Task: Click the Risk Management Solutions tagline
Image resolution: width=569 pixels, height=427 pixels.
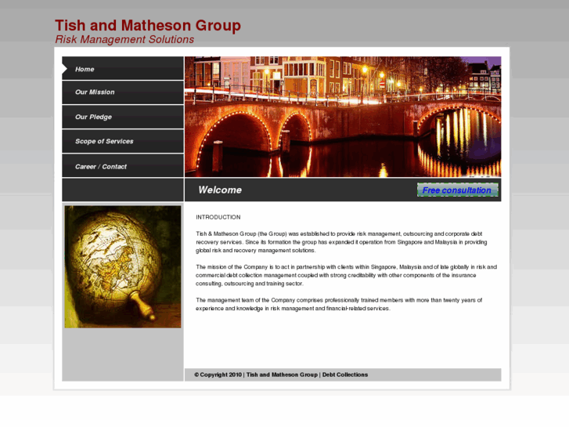Action: pos(124,39)
